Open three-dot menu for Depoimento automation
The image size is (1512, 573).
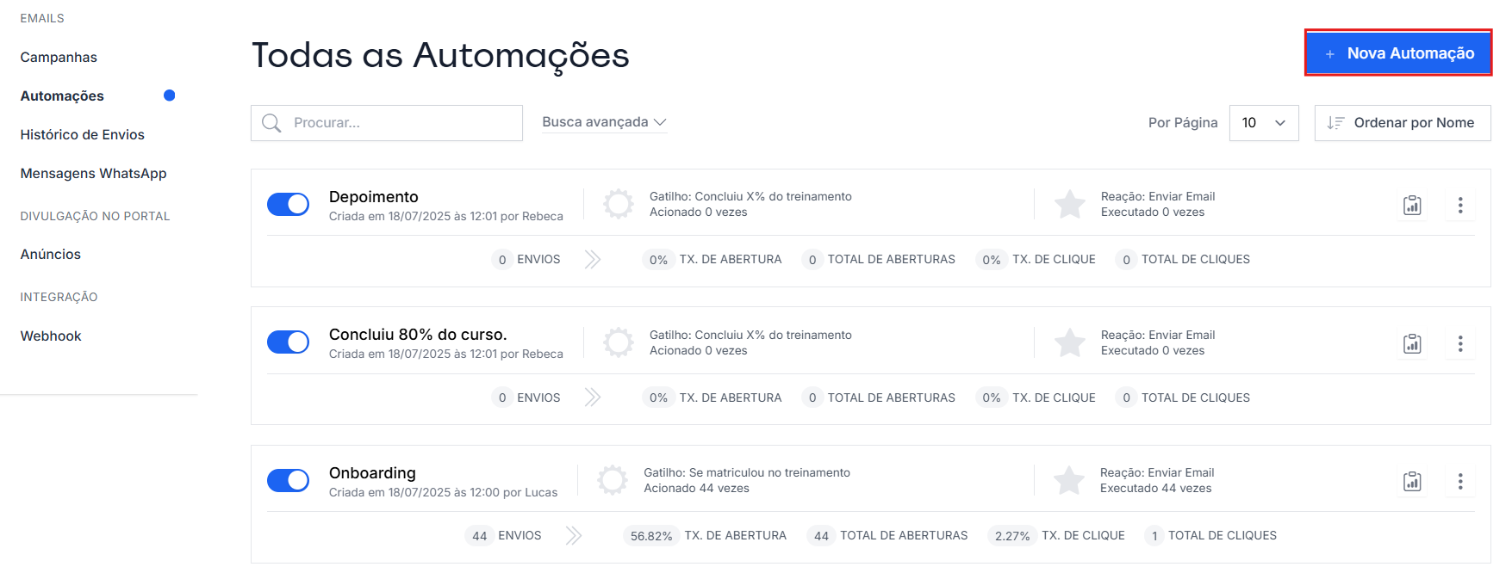pyautogui.click(x=1459, y=206)
